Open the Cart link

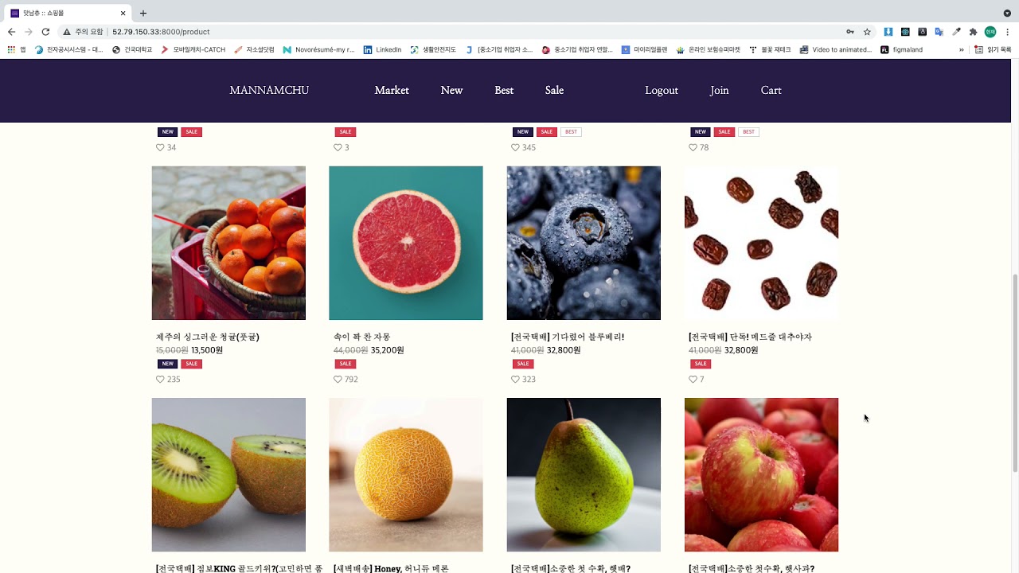(771, 90)
